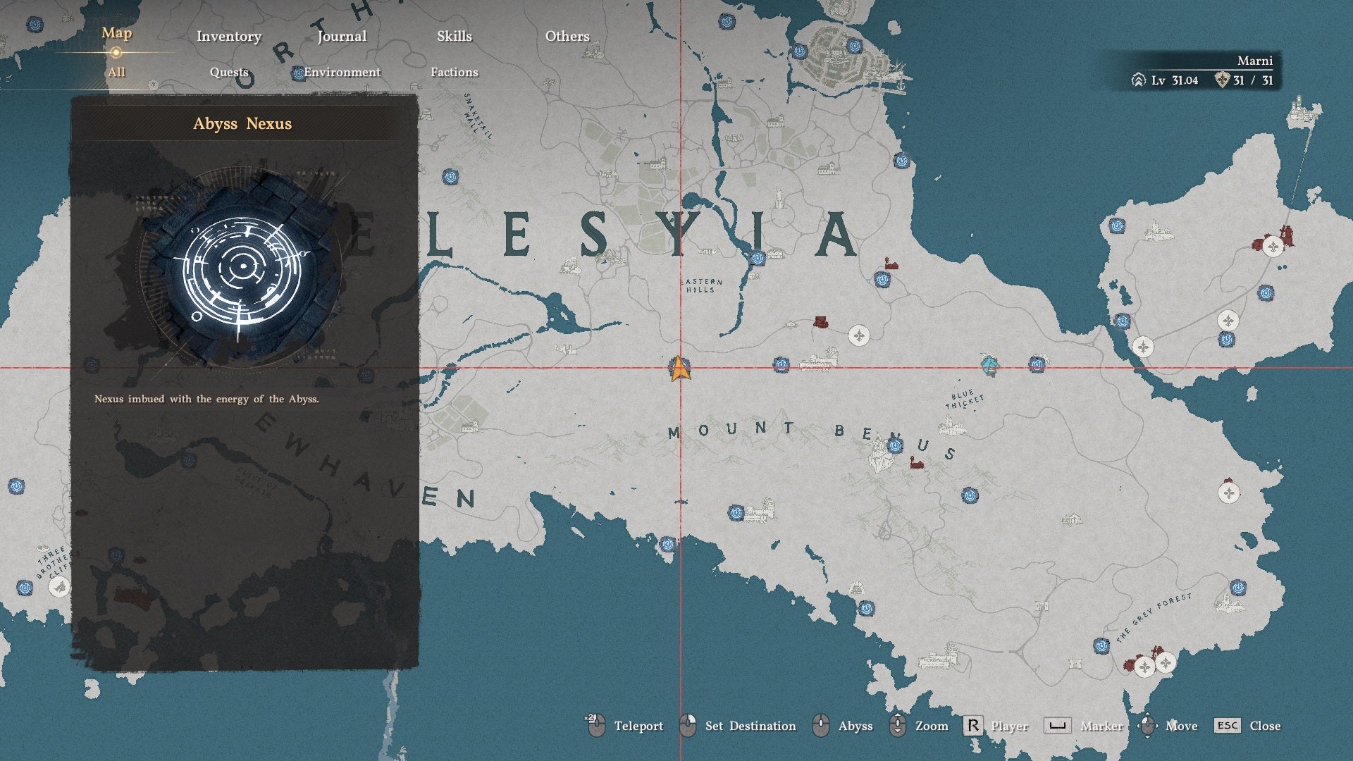This screenshot has width=1353, height=761.
Task: Click the Abyss Nexus in the northern city
Action: 854,47
